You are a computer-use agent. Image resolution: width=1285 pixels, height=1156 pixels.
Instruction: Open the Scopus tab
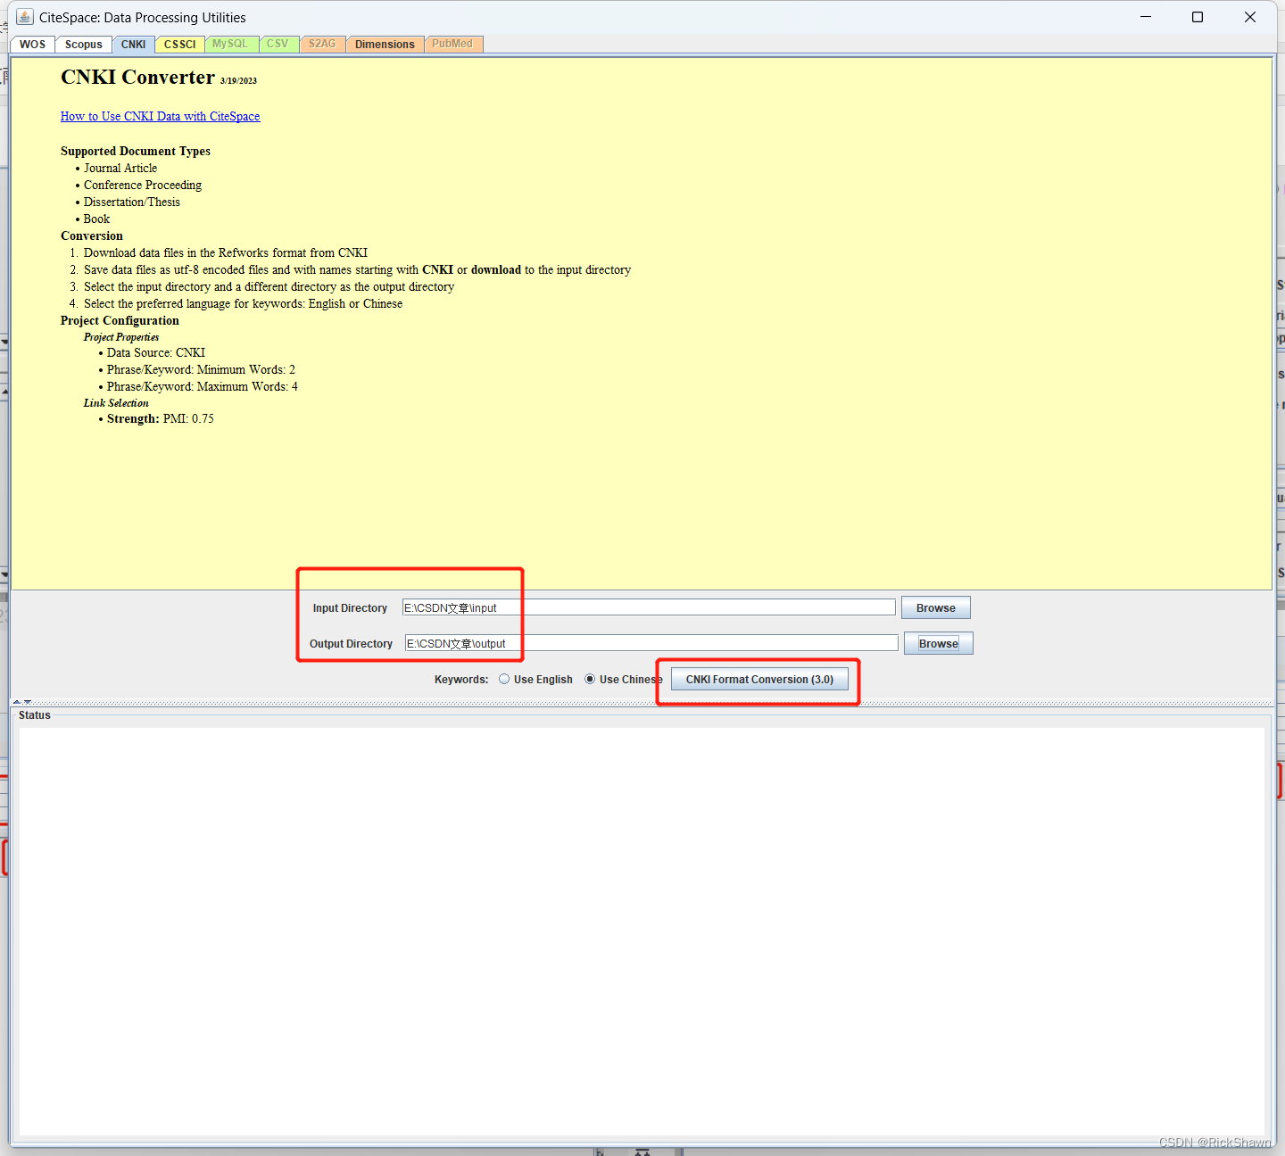pos(84,45)
